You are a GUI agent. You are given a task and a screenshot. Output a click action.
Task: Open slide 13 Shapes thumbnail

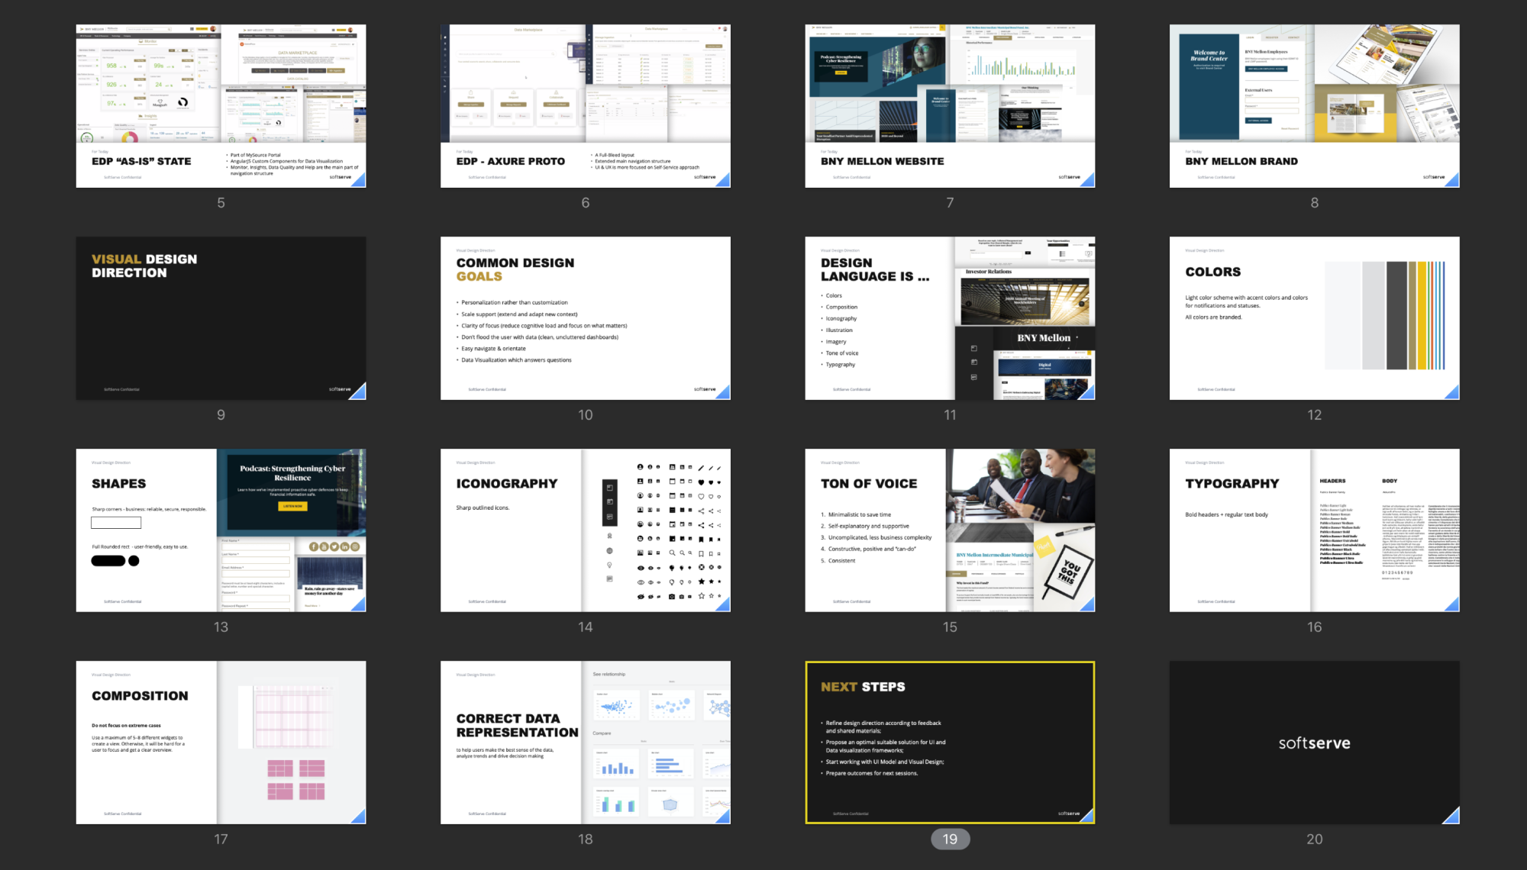[221, 530]
